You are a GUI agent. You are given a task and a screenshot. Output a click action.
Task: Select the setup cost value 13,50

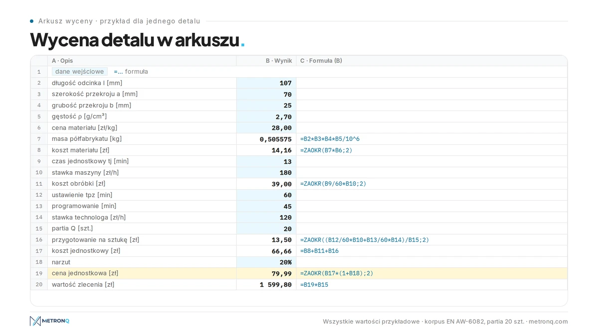click(x=266, y=240)
